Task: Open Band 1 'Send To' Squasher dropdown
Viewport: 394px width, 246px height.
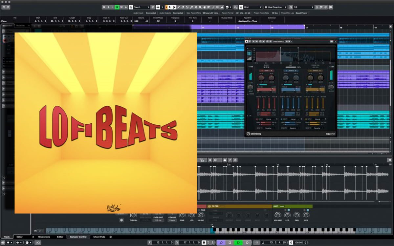Action: pyautogui.click(x=270, y=128)
